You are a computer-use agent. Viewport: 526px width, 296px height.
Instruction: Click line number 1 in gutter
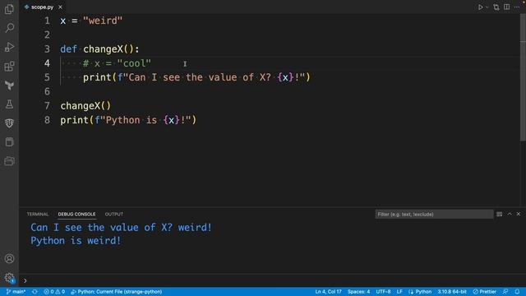point(47,21)
